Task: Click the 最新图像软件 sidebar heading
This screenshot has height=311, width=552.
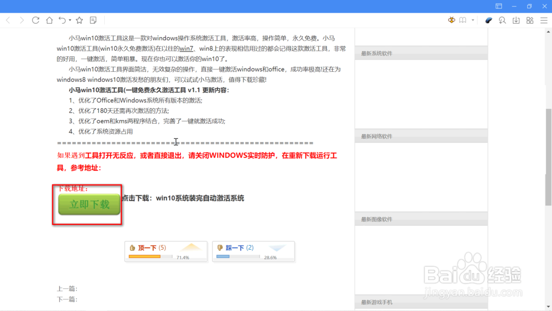Action: [x=376, y=219]
